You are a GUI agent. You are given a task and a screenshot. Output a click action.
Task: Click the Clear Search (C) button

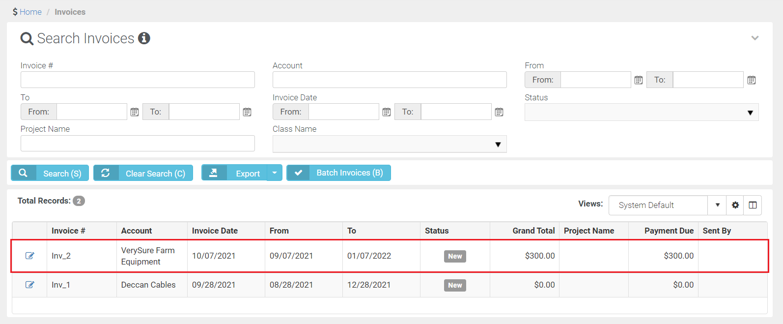click(143, 173)
